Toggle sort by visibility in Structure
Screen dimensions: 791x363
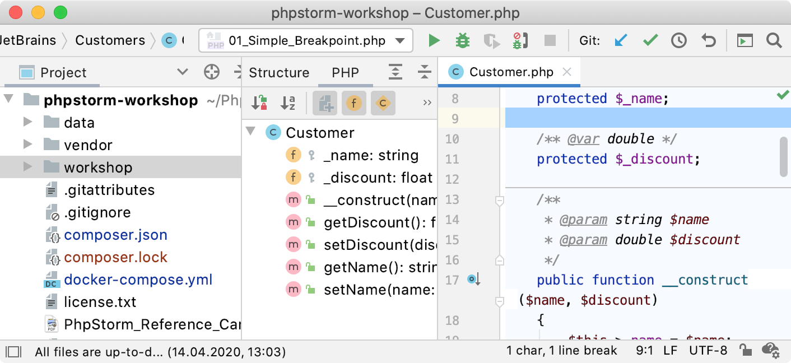click(259, 103)
